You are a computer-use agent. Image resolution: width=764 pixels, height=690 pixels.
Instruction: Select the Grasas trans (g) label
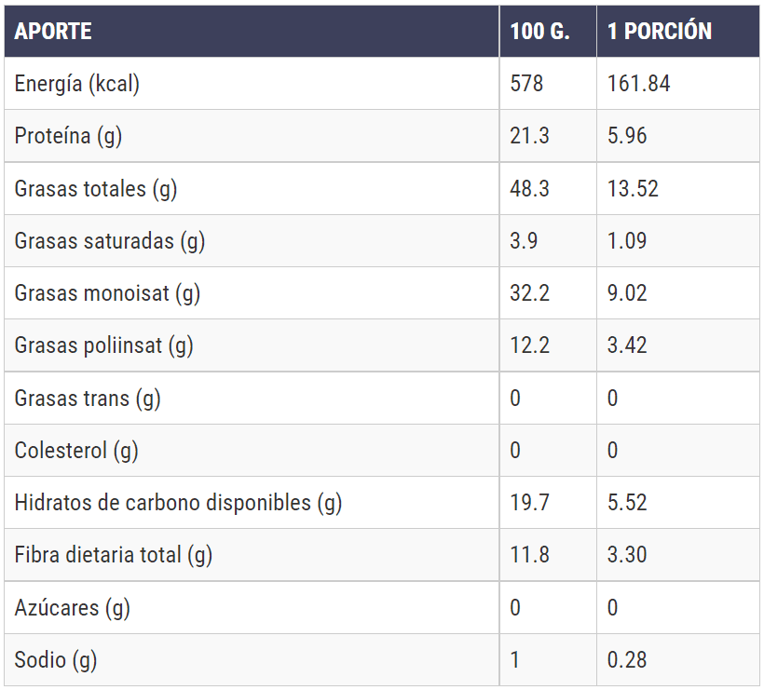(88, 399)
